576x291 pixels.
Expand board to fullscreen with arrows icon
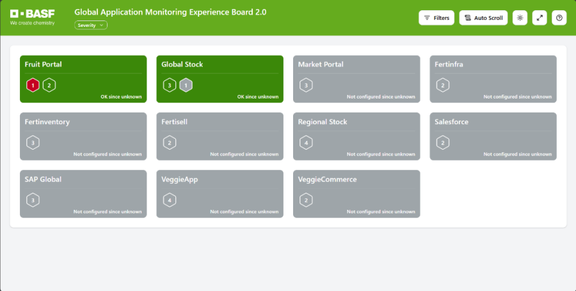click(x=540, y=18)
